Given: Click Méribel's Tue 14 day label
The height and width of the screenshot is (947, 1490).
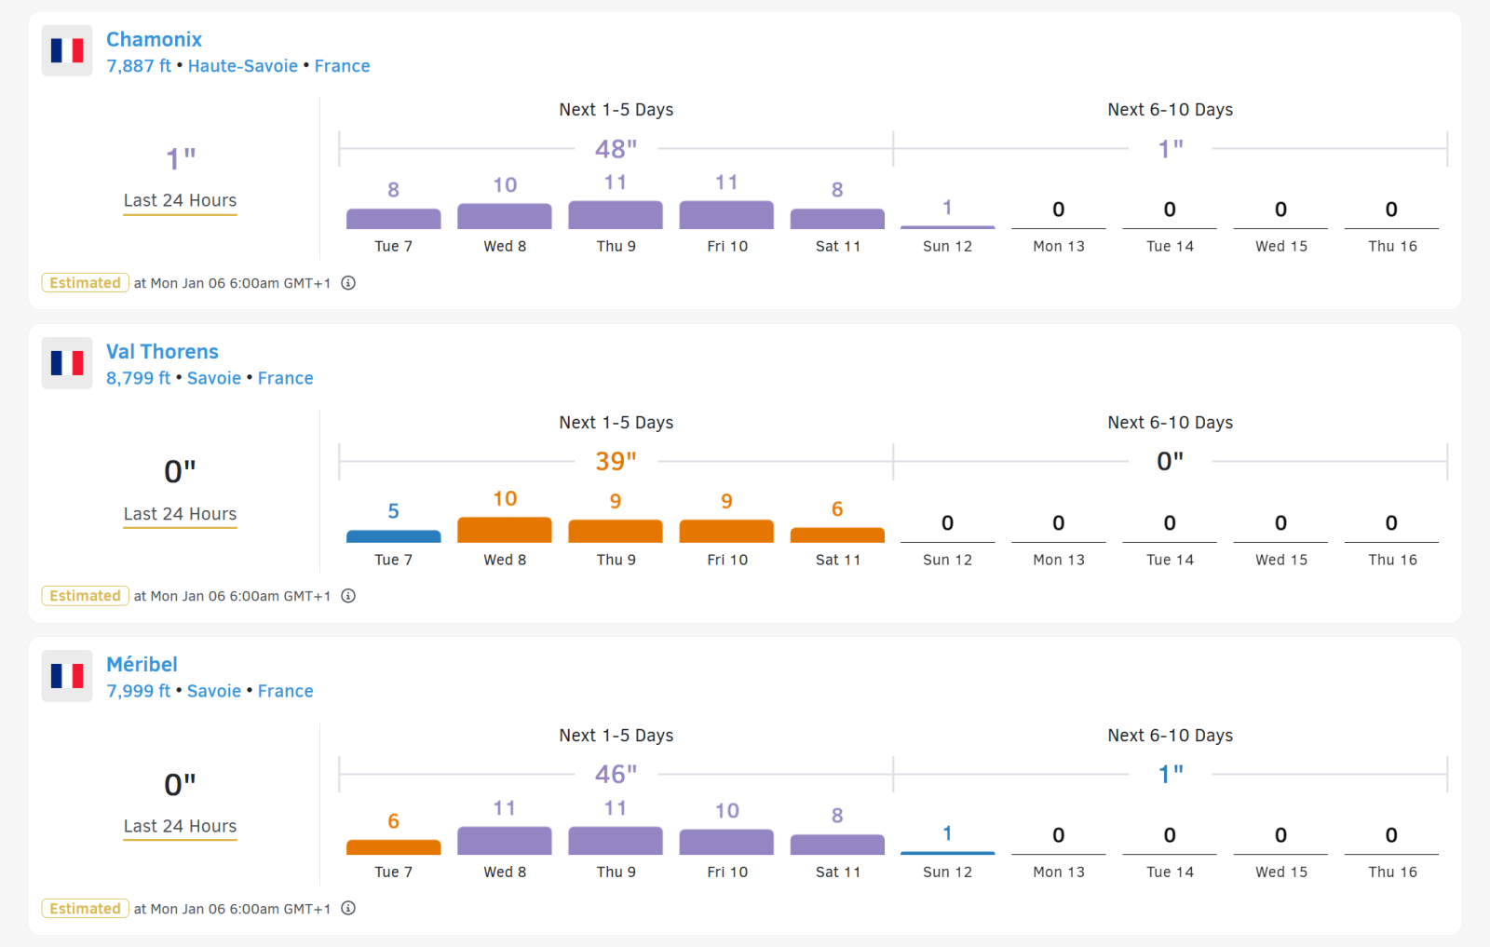Looking at the screenshot, I should pyautogui.click(x=1170, y=872).
